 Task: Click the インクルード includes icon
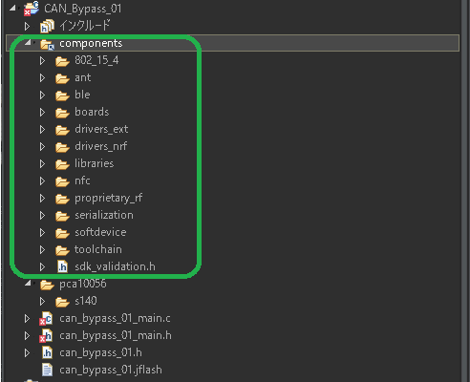47,26
